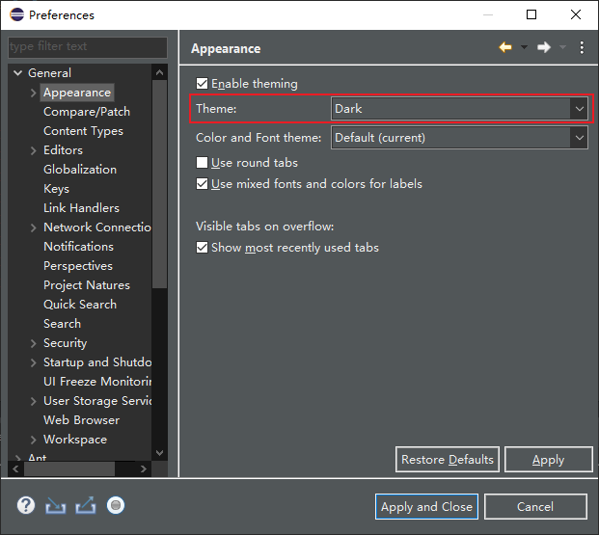Image resolution: width=599 pixels, height=535 pixels.
Task: Click tree horizontal scrollbar right arrow
Action: coord(144,468)
